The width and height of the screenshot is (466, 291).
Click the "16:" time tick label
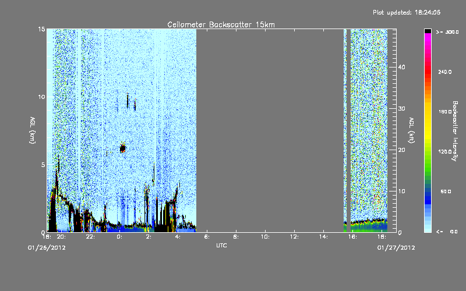pyautogui.click(x=352, y=237)
